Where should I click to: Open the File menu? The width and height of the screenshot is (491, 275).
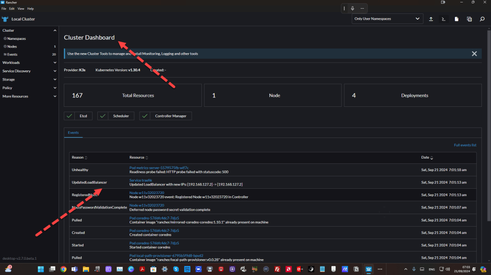point(4,9)
